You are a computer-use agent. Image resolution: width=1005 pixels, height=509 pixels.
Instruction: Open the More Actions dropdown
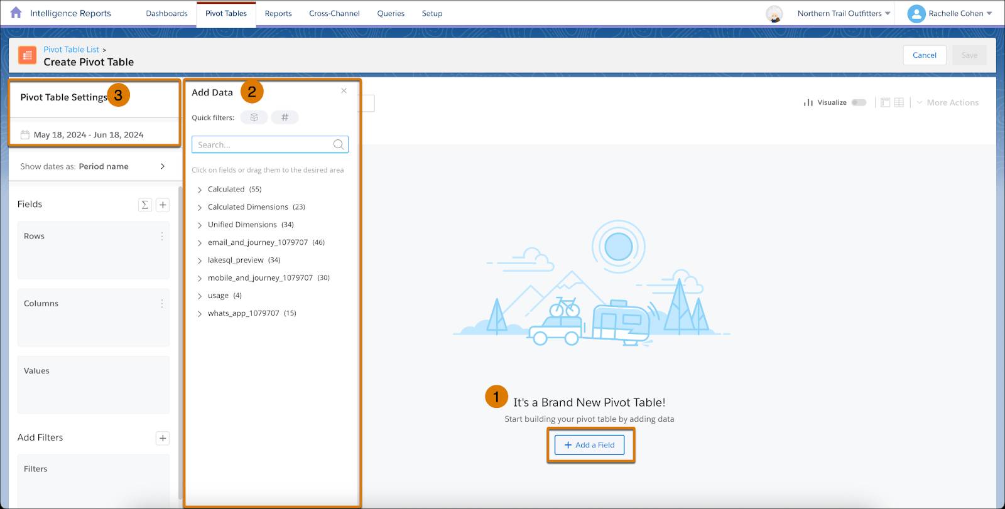point(948,102)
